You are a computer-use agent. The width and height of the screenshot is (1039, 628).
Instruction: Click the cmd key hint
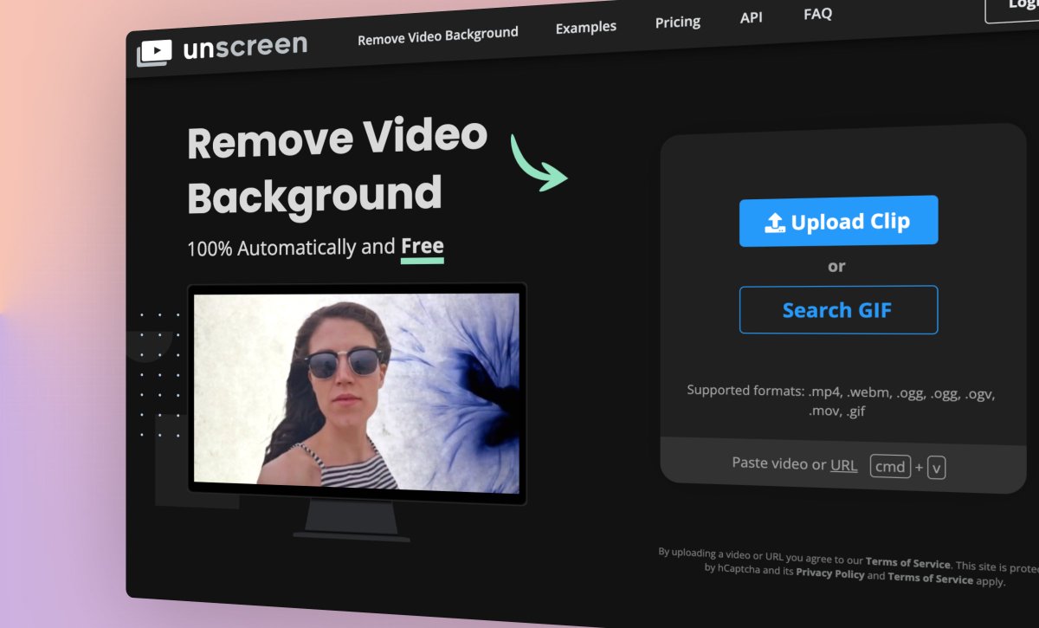tap(890, 467)
